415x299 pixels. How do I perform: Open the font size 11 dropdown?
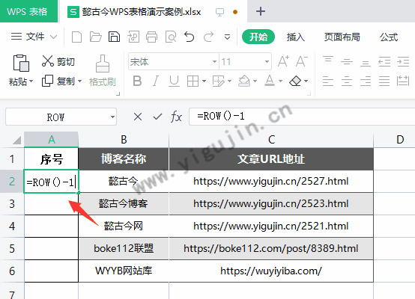[267, 62]
